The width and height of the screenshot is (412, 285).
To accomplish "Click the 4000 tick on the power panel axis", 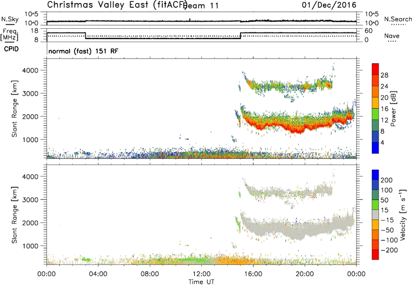I will coord(30,70).
